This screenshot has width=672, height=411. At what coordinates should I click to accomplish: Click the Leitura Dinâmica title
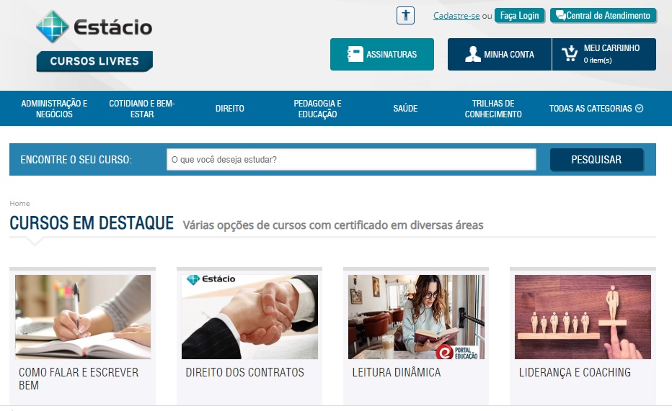click(x=397, y=373)
